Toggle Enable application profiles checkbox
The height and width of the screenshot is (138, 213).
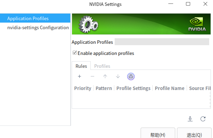click(74, 53)
